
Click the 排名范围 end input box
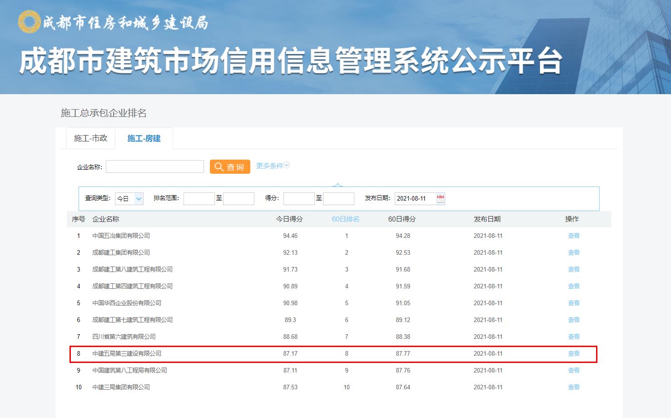coord(239,199)
